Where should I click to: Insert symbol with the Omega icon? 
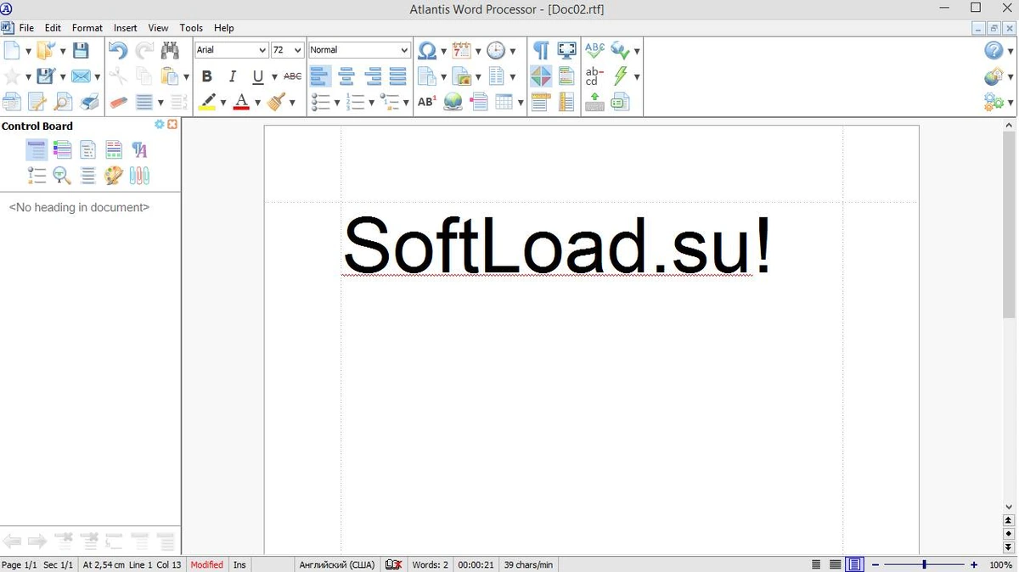pyautogui.click(x=427, y=50)
